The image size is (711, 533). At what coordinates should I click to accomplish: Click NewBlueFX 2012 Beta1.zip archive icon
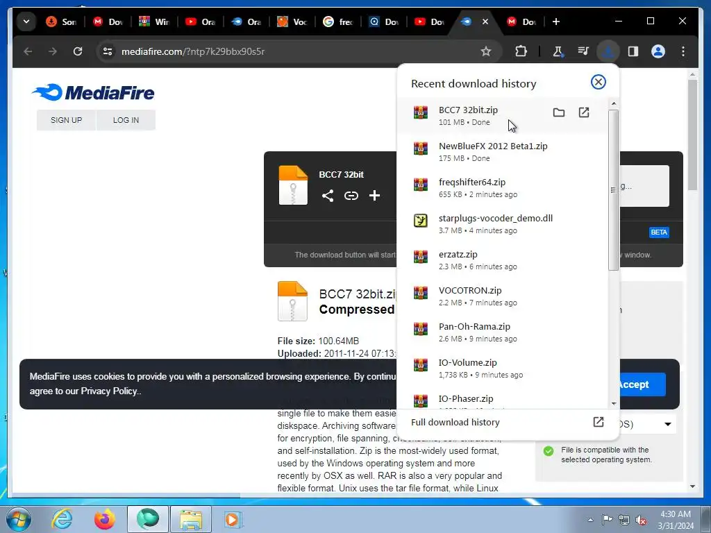[420, 149]
